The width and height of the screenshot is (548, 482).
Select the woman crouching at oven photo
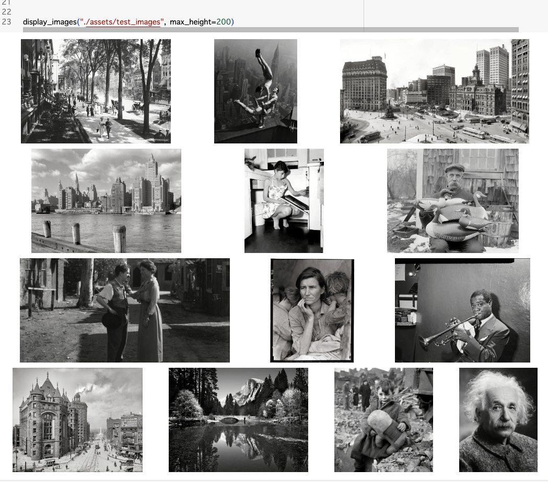284,201
